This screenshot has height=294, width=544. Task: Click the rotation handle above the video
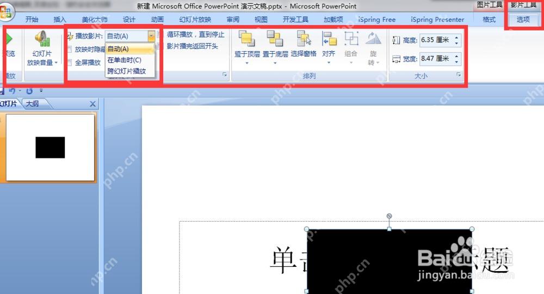(390, 216)
